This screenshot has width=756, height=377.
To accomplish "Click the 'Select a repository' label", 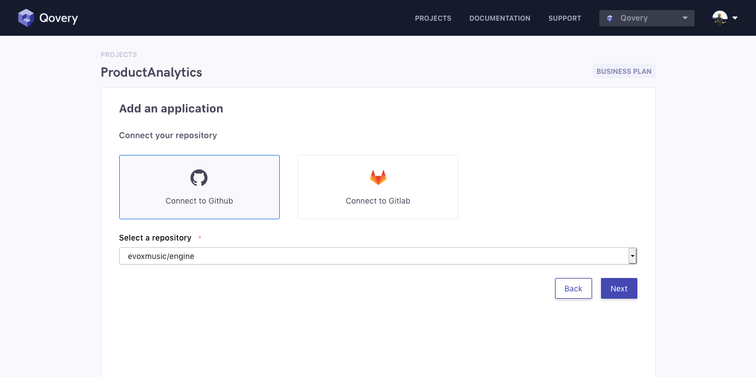I will click(155, 238).
